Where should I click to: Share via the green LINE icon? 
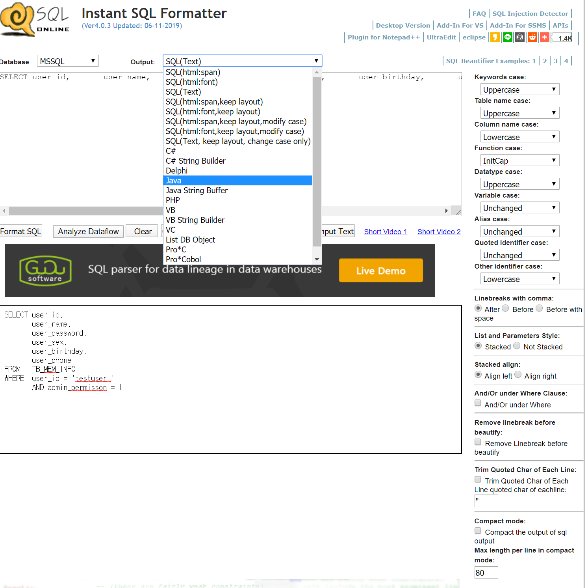click(508, 37)
